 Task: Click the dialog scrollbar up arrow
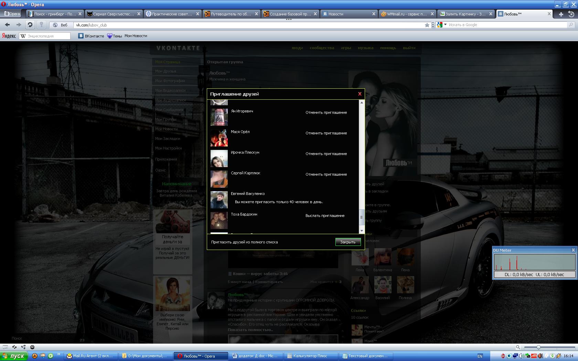362,102
